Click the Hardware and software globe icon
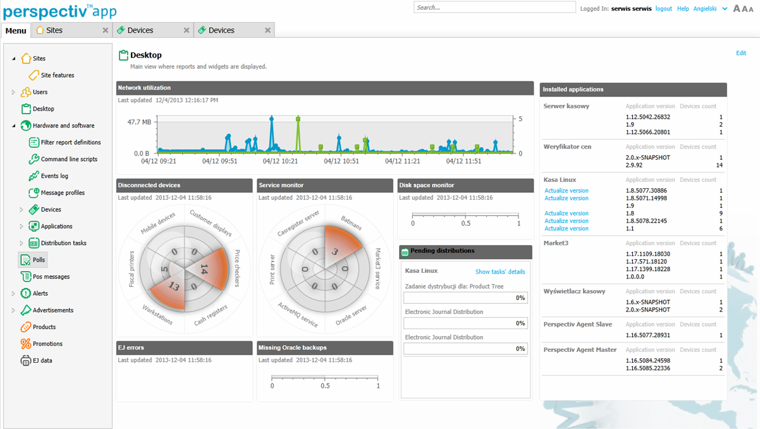 click(x=26, y=126)
